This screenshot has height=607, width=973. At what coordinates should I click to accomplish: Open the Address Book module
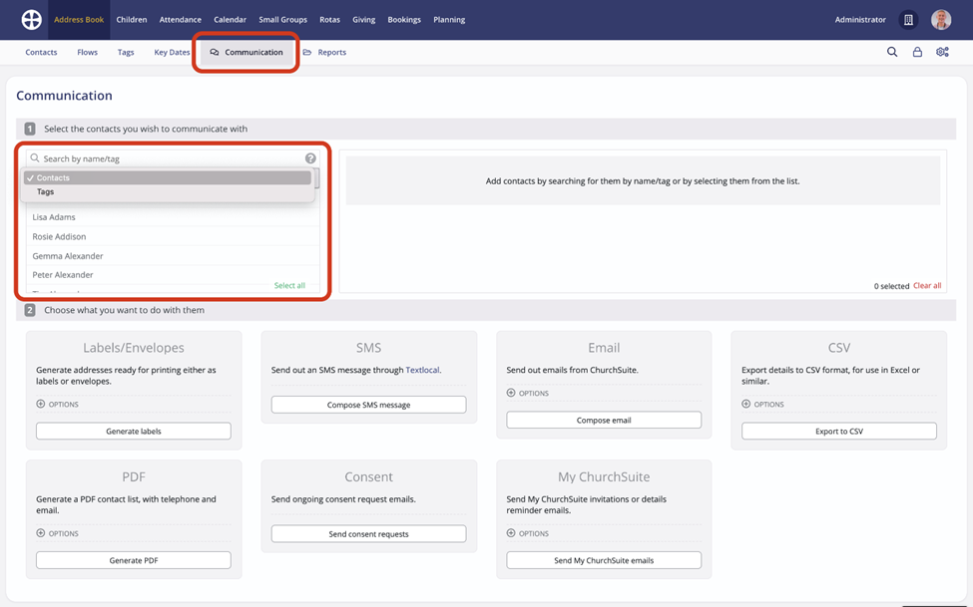click(x=79, y=20)
